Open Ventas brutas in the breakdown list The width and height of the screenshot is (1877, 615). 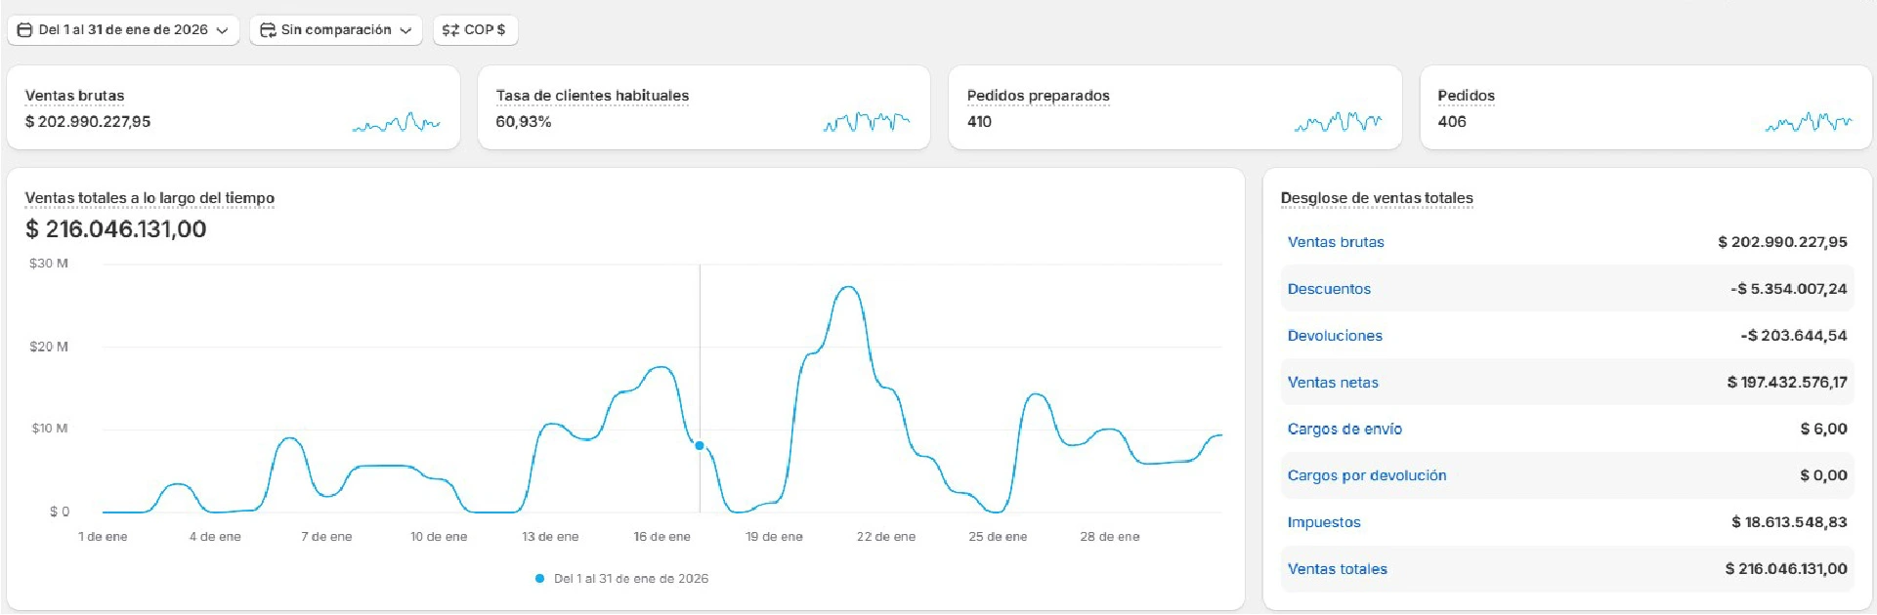1335,242
